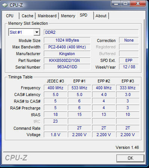Click the 333 MHz frequency cell

[x=128, y=88]
